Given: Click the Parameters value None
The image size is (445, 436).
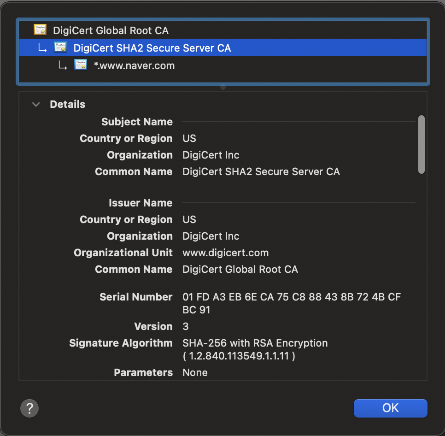Looking at the screenshot, I should click(195, 373).
